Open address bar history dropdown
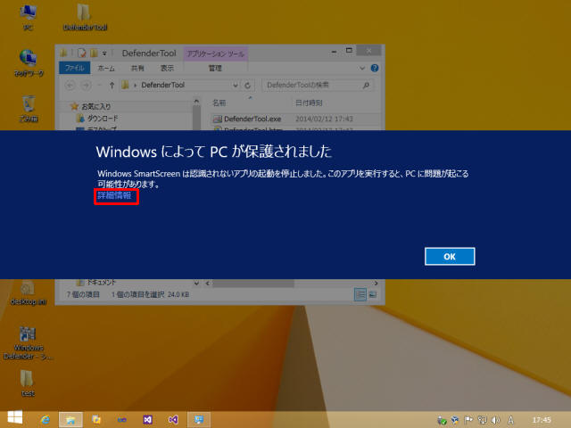The height and width of the screenshot is (428, 571). (x=236, y=86)
